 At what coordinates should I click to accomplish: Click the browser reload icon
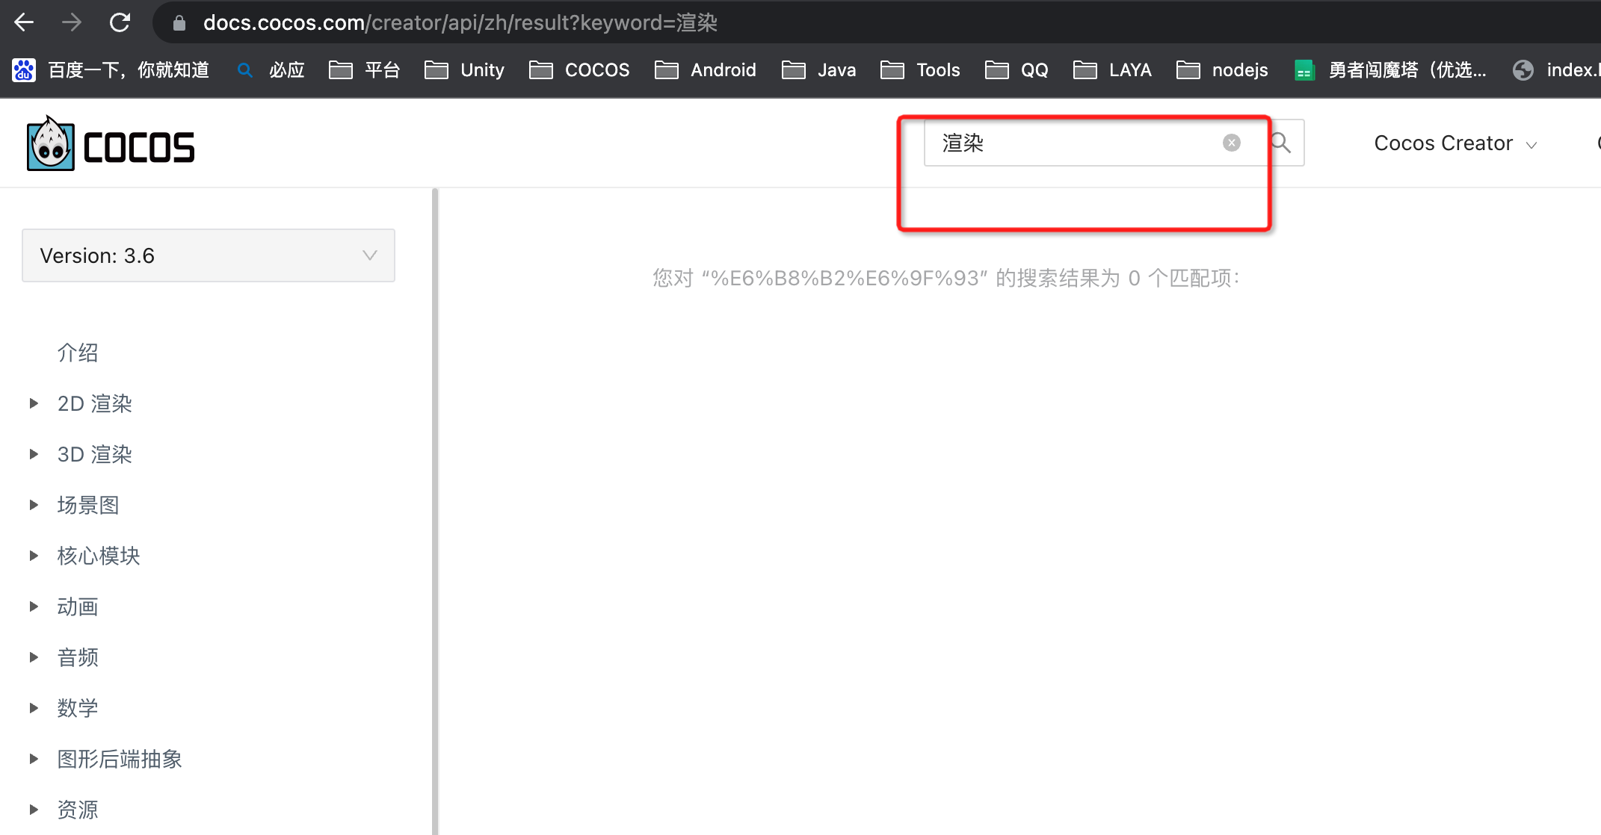point(120,22)
